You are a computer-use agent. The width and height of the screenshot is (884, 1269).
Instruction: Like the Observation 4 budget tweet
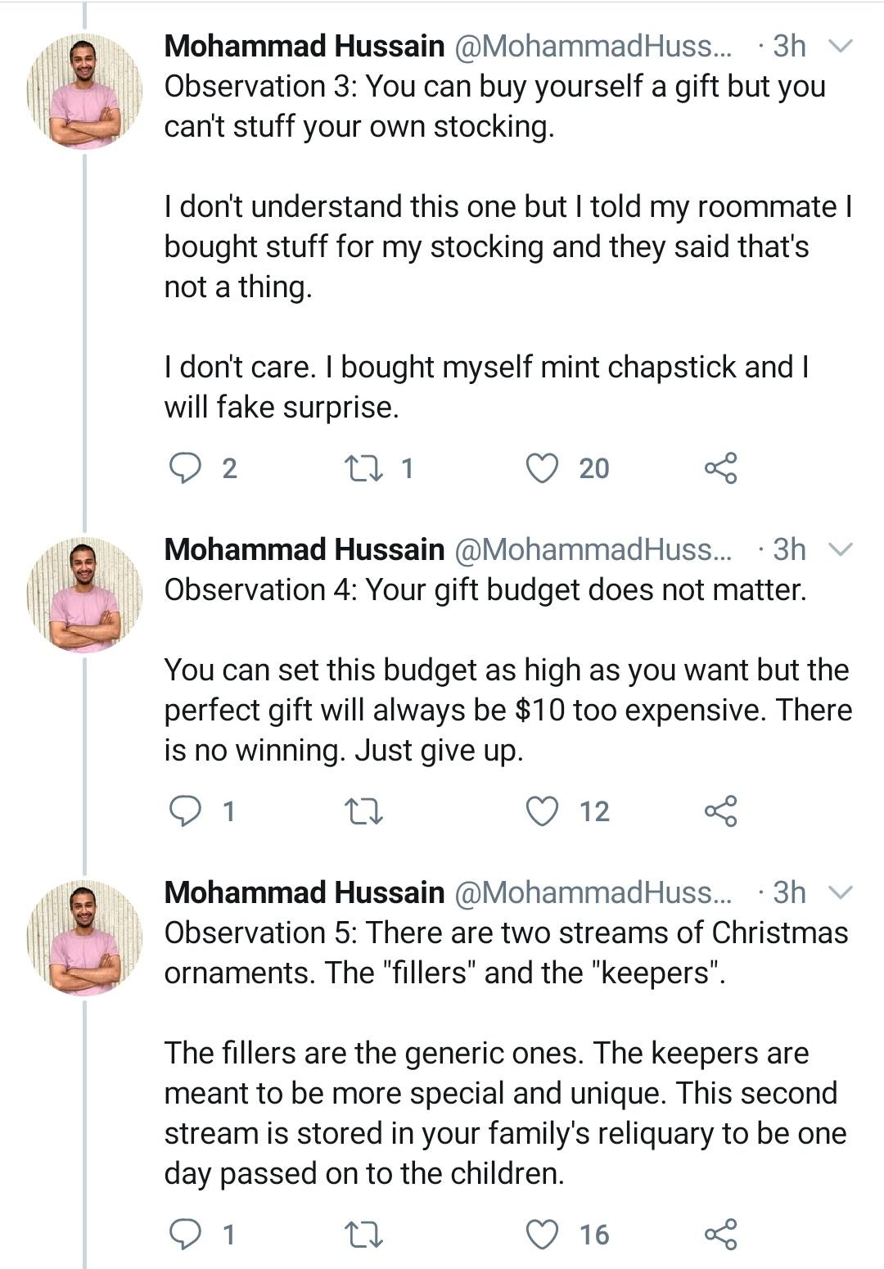point(541,811)
